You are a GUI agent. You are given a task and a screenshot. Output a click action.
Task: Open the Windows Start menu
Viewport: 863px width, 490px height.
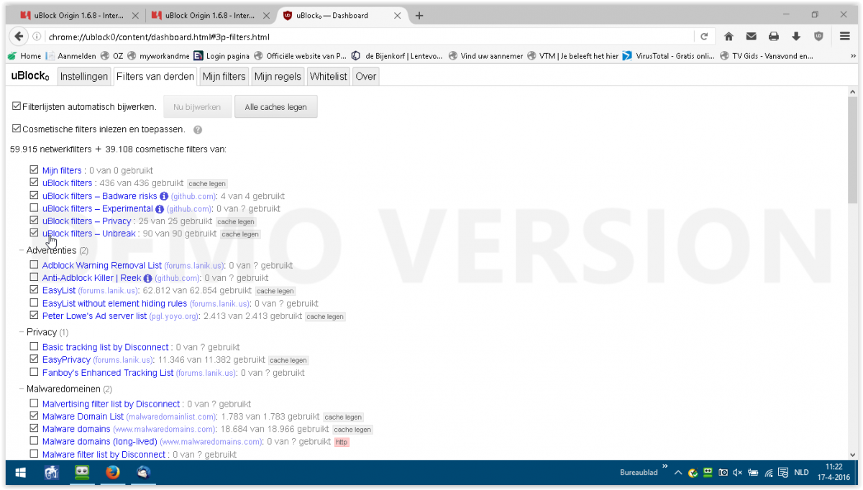click(20, 473)
